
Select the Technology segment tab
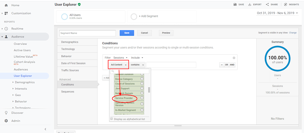pos(77,49)
